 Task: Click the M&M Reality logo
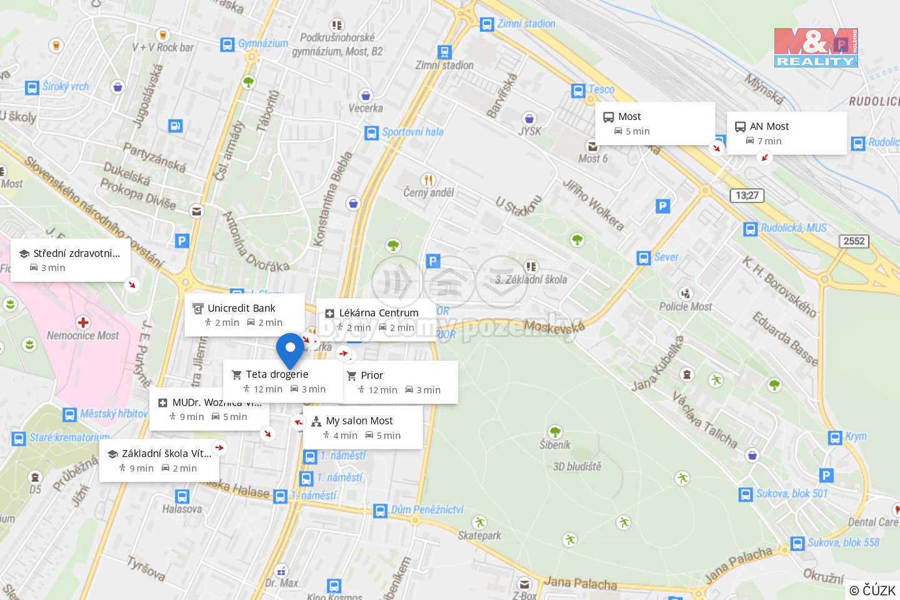(x=816, y=47)
